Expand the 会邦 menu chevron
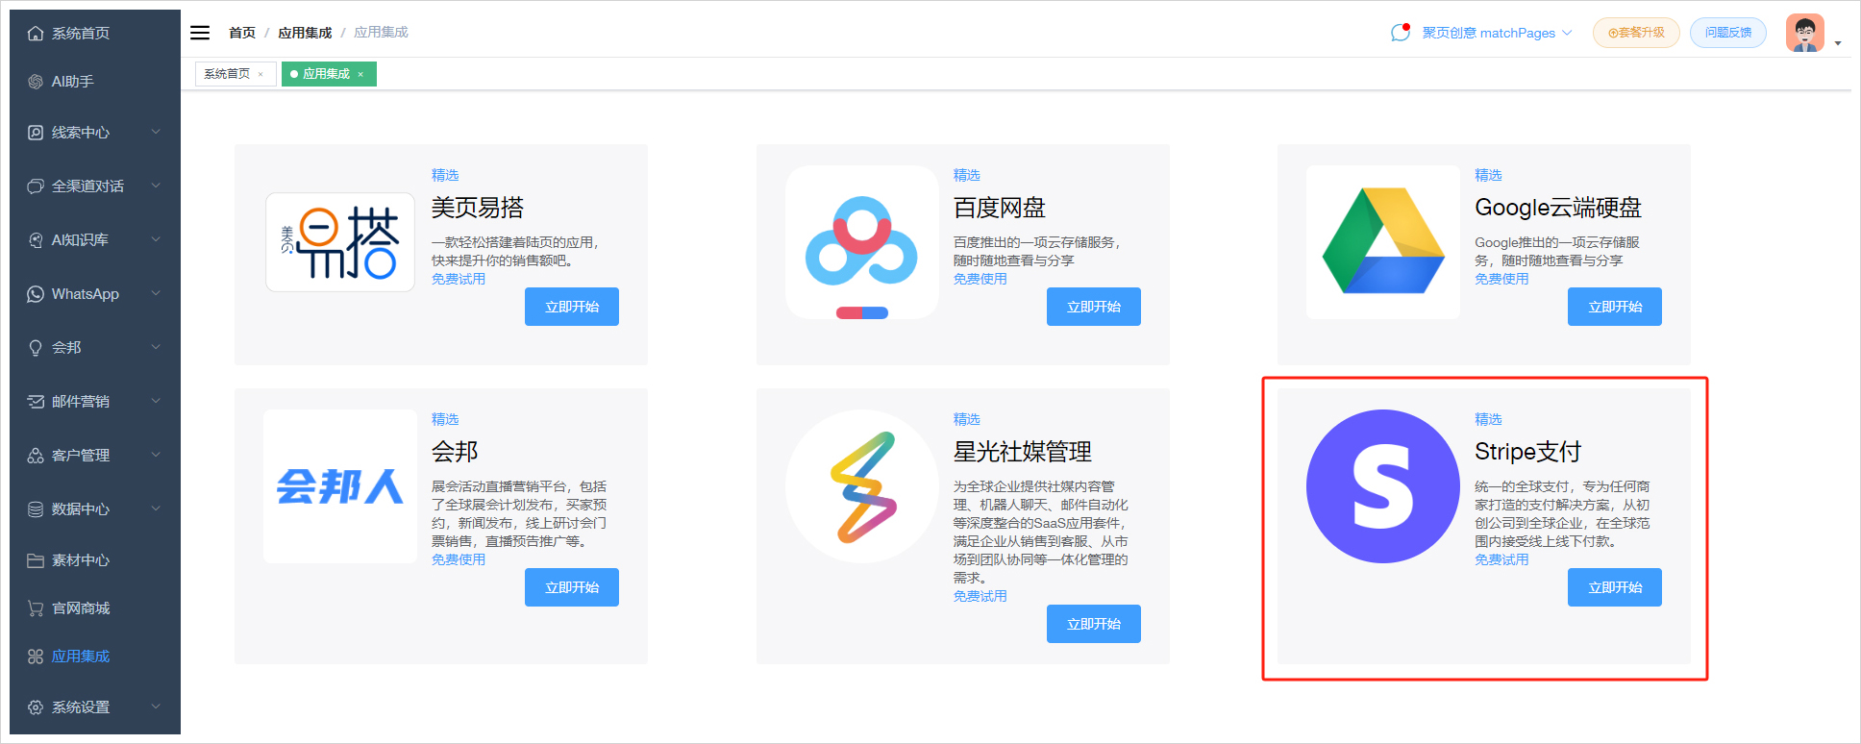Screen dimensions: 1861x744 pos(156,347)
